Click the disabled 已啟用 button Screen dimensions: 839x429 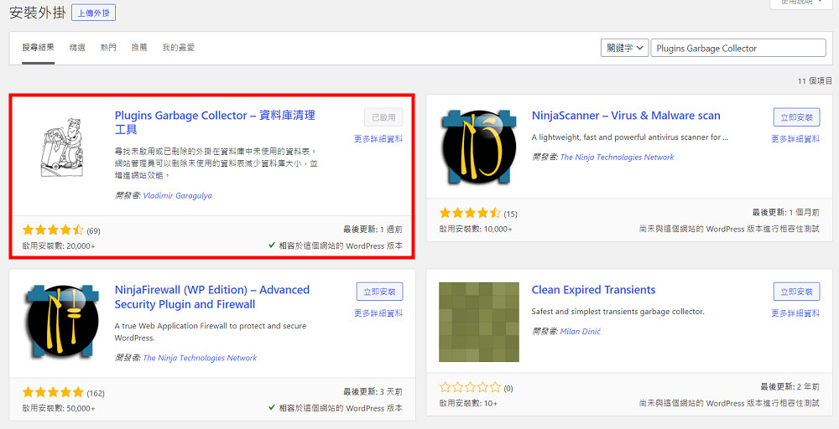pos(383,117)
